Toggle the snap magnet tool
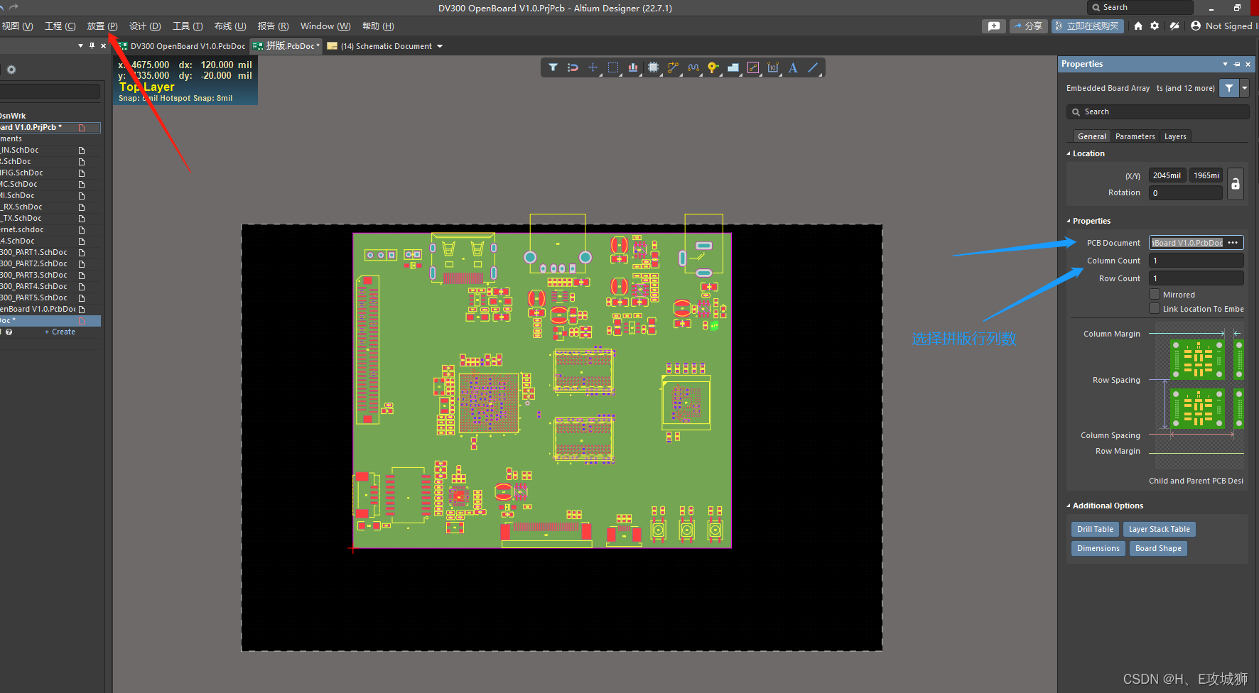This screenshot has height=693, width=1259. (573, 67)
